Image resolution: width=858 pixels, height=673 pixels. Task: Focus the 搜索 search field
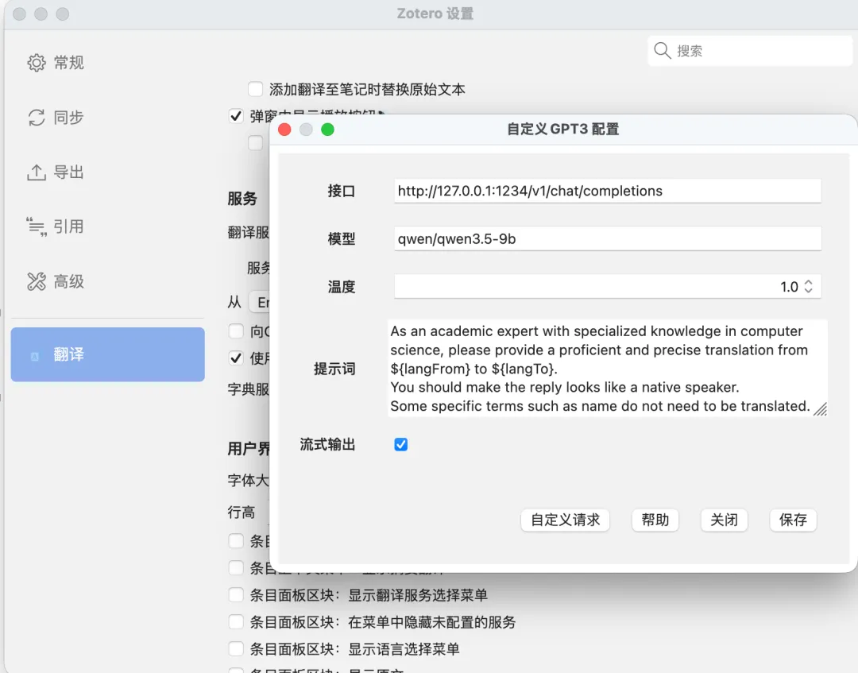(750, 51)
